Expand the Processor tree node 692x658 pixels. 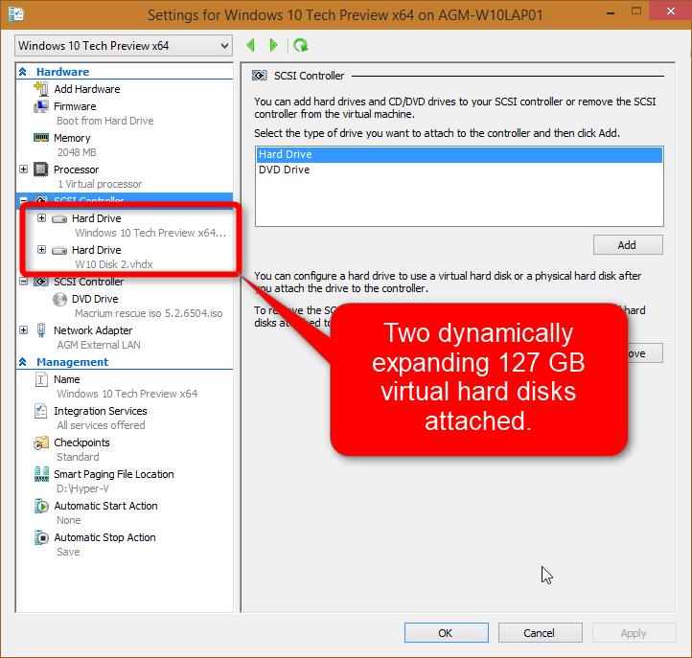pyautogui.click(x=24, y=169)
